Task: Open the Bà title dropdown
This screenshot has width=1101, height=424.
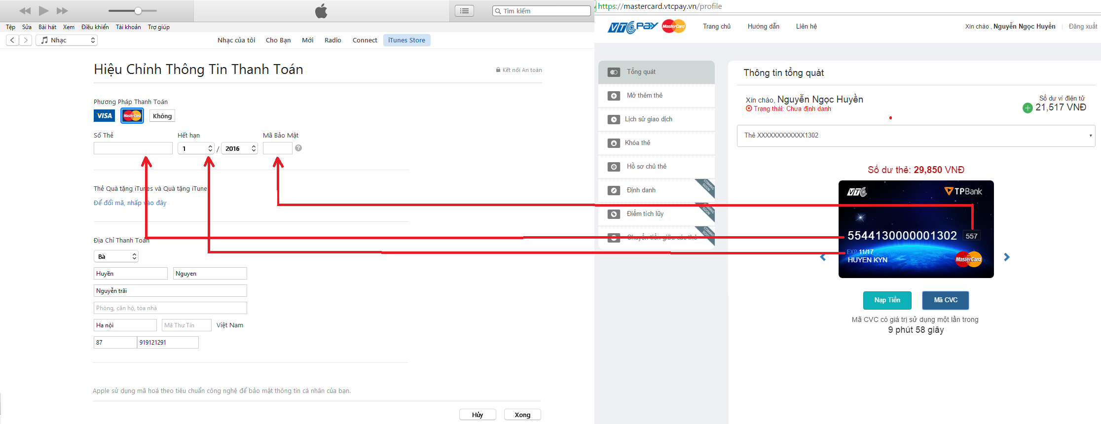Action: pyautogui.click(x=116, y=256)
